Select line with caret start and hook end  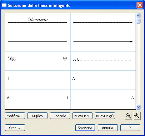(37, 99)
